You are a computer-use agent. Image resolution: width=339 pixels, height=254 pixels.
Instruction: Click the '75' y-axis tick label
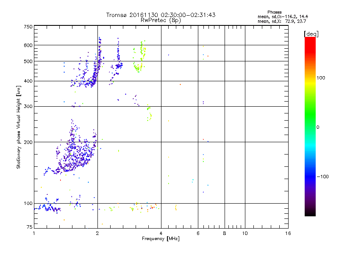30,227
